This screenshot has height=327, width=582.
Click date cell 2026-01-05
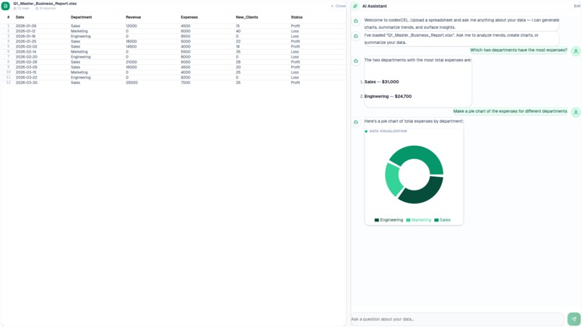26,26
